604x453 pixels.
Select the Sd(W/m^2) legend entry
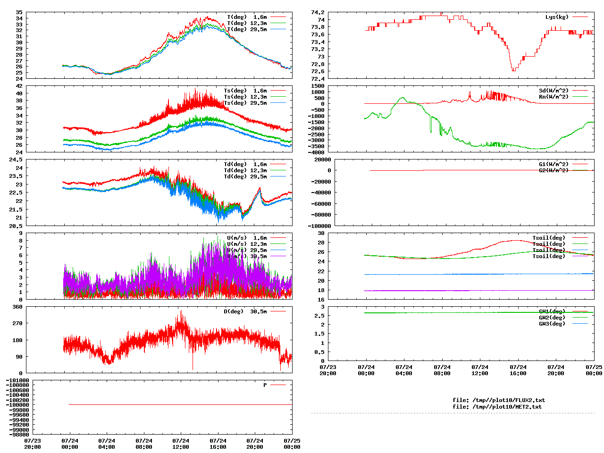point(554,91)
